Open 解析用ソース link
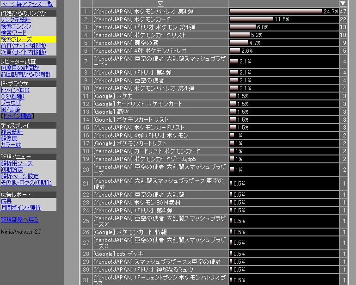 [x=17, y=163]
